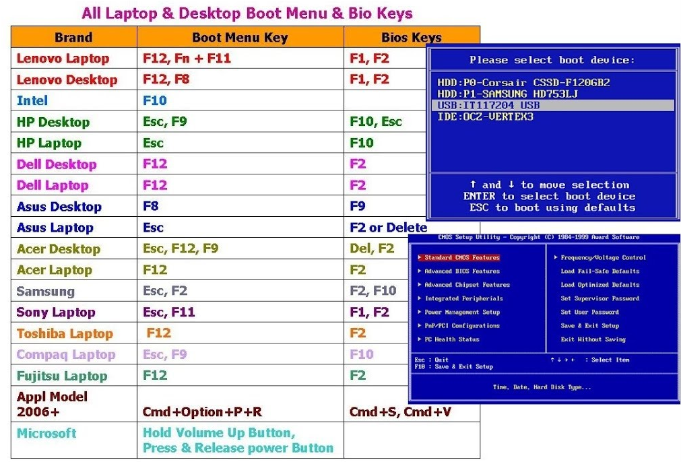This screenshot has width=681, height=462.
Task: Click the 'Esc : Quit' key hint
Action: (431, 360)
